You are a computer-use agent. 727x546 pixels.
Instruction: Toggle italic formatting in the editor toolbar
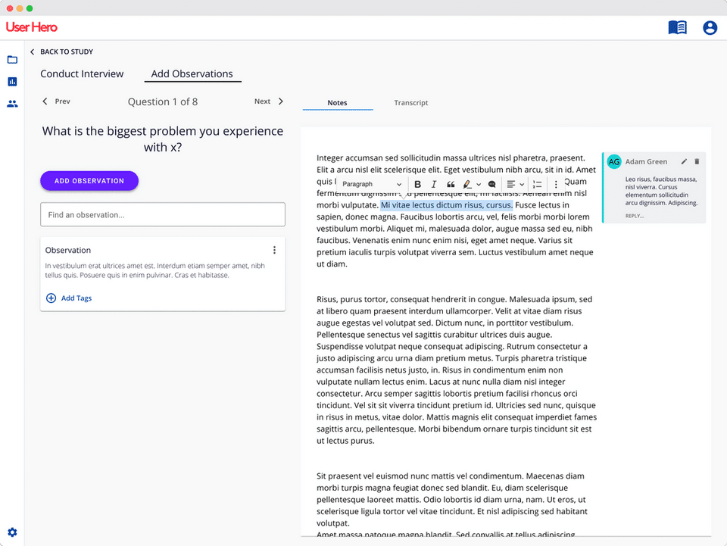coord(433,184)
